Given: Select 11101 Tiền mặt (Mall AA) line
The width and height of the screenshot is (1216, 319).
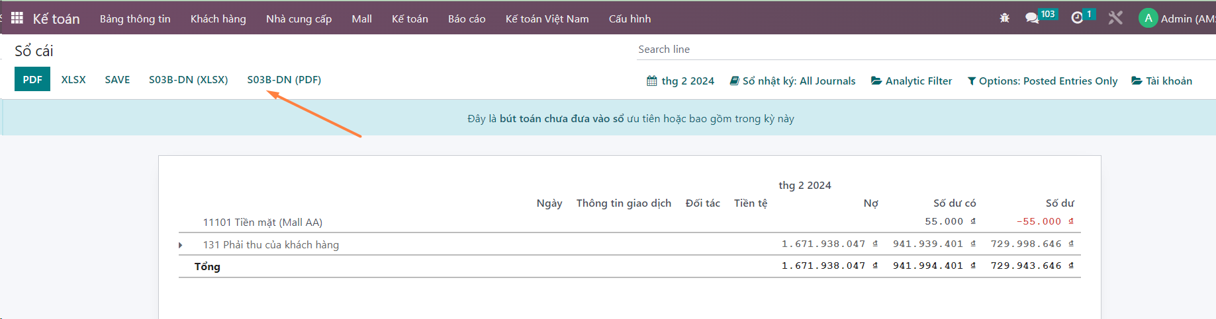Looking at the screenshot, I should 263,223.
